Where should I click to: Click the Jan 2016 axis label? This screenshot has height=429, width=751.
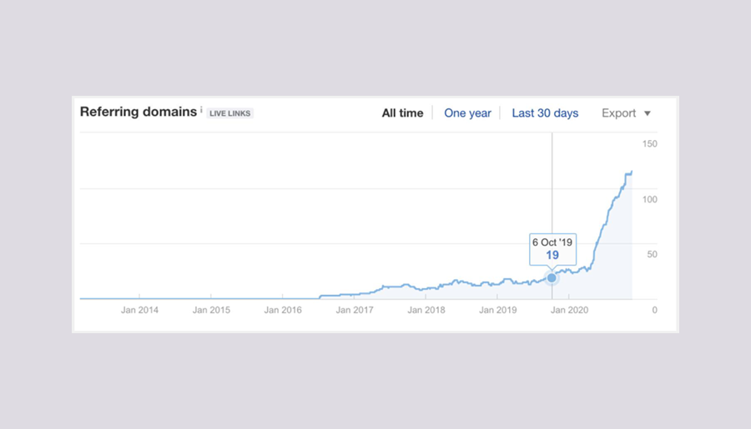click(283, 310)
